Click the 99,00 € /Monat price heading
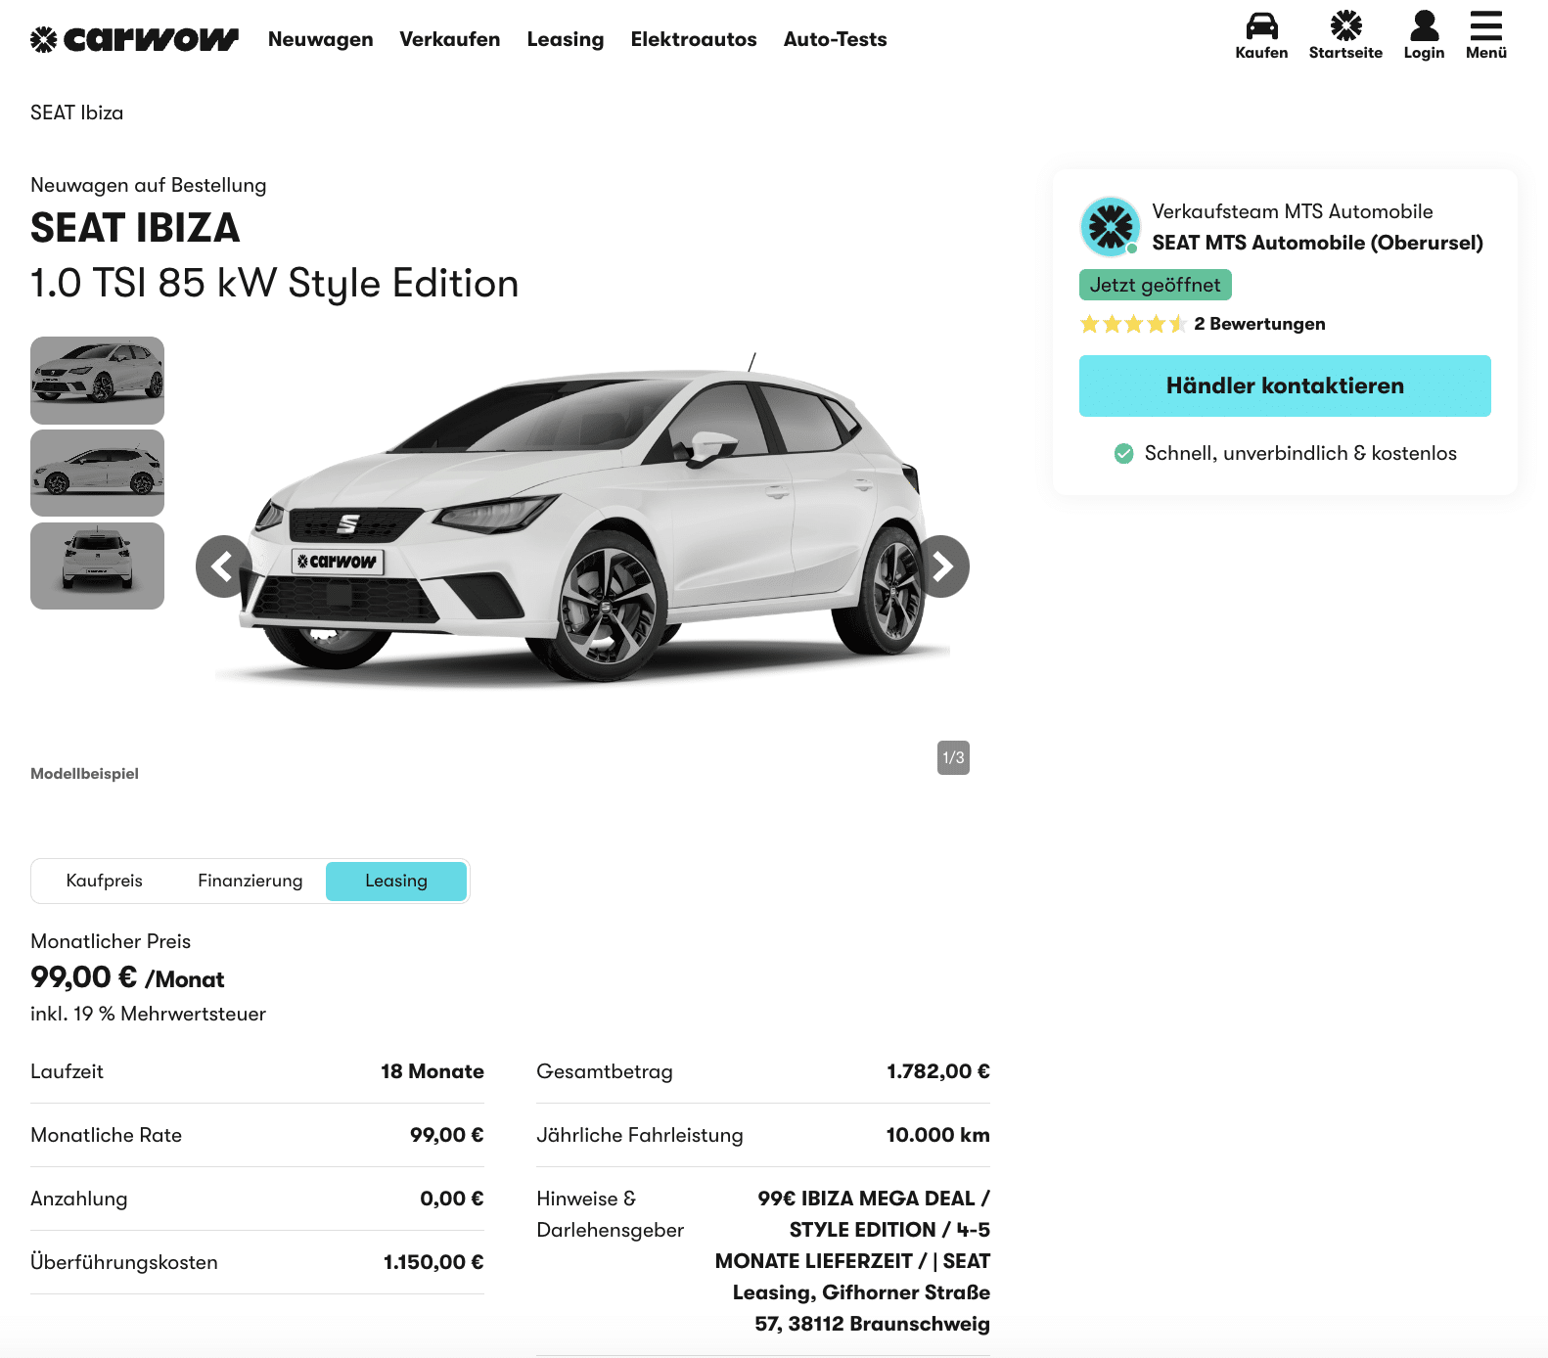 pyautogui.click(x=127, y=977)
